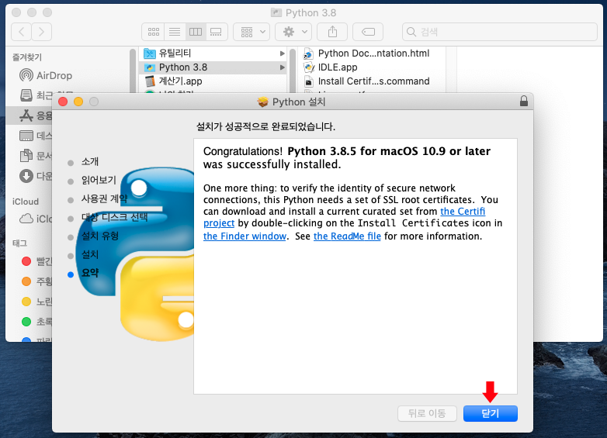Expand the Python 3.8 folder arrow
The image size is (607, 438).
click(x=283, y=67)
